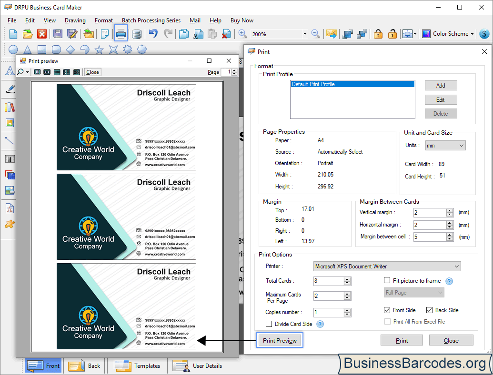Image resolution: width=493 pixels, height=375 pixels.
Task: Select the diagonal line drawing tool
Action: coord(10,141)
